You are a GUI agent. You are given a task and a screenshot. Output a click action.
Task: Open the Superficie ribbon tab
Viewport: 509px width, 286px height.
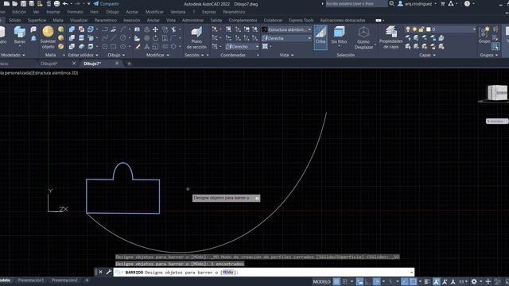[37, 20]
